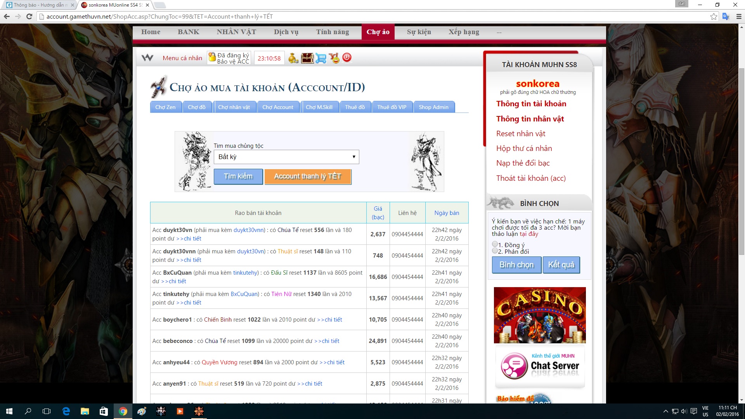Open the Chrome menu button
The image size is (745, 419).
[x=739, y=16]
